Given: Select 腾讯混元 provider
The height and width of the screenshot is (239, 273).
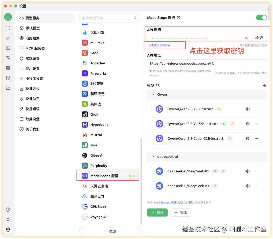Looking at the screenshot, I should pos(109,94).
